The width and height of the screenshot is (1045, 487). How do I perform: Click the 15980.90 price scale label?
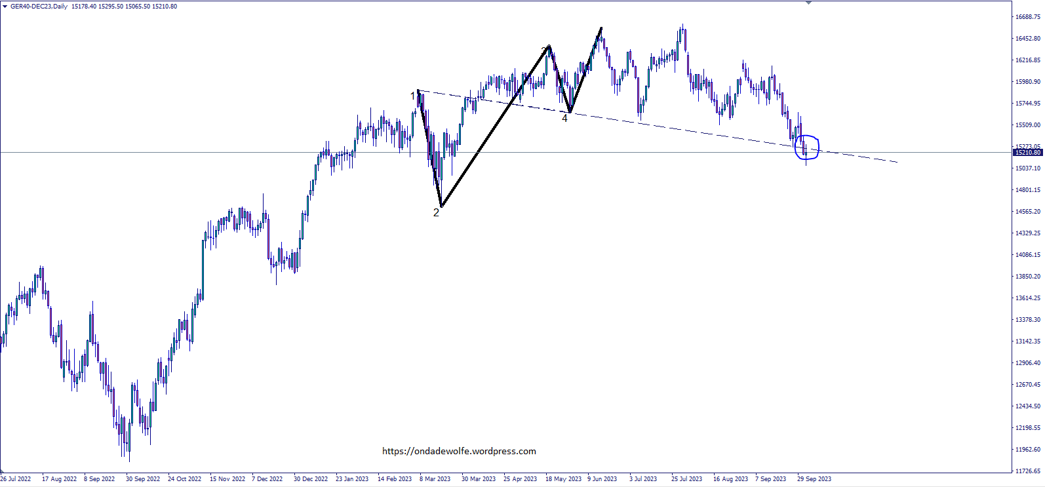[x=1028, y=82]
